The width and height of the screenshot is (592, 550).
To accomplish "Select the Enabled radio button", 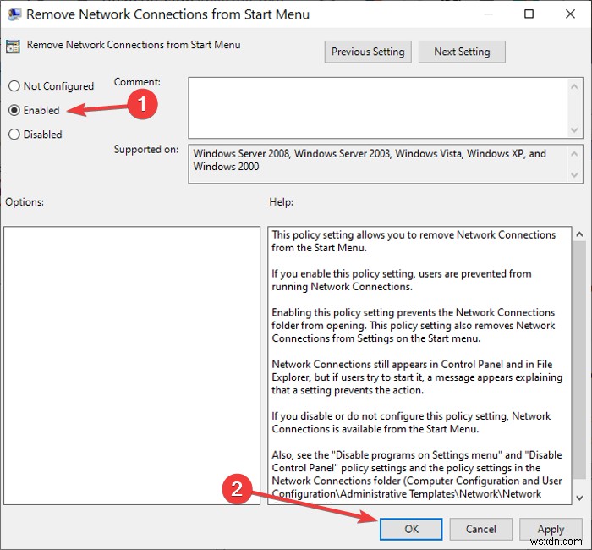I will [14, 110].
